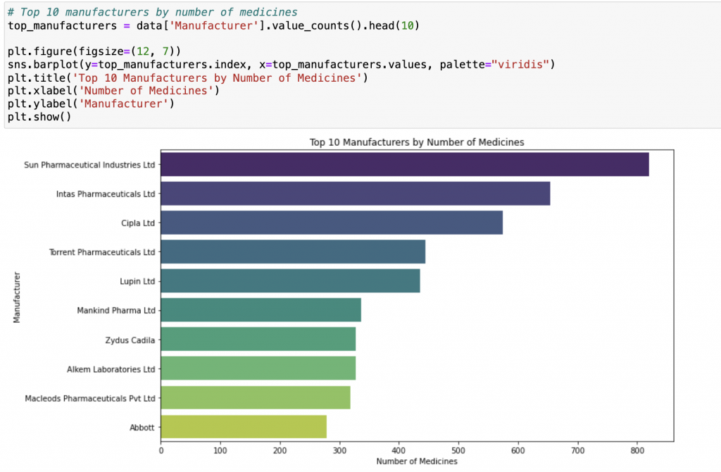721x472 pixels.
Task: Click the Alkem Laboratories bar
Action: click(x=258, y=368)
